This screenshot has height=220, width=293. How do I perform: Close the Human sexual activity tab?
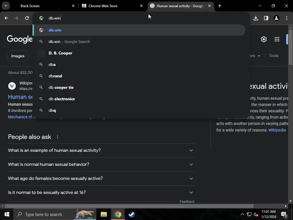209,6
